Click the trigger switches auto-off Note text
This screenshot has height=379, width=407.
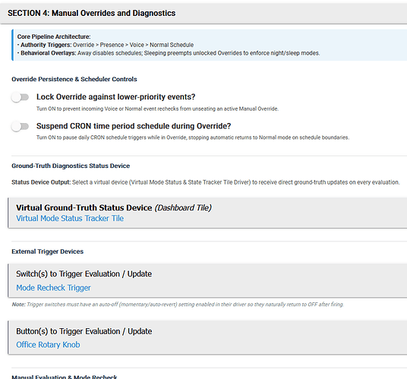pos(178,305)
